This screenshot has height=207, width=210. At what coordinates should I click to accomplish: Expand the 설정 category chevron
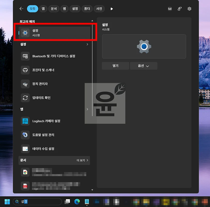point(87,44)
